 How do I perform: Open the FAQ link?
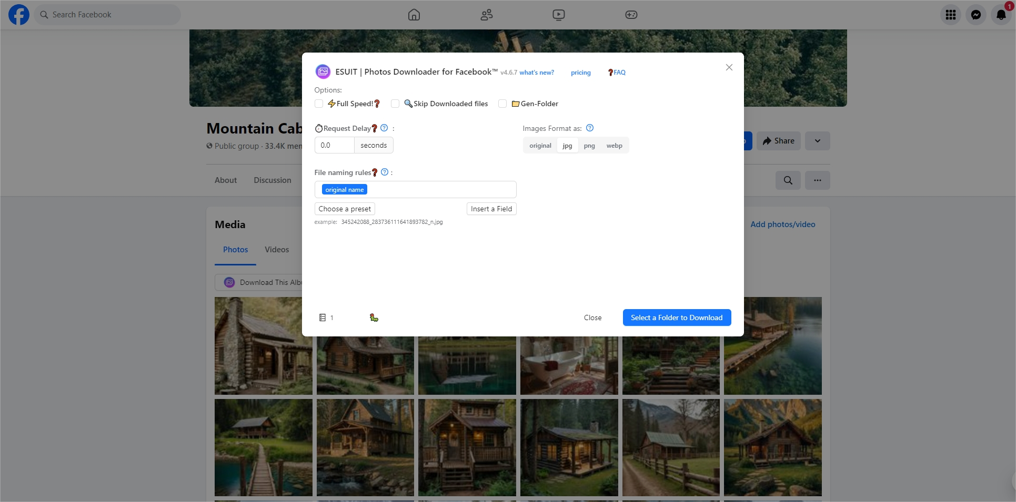[x=617, y=73]
